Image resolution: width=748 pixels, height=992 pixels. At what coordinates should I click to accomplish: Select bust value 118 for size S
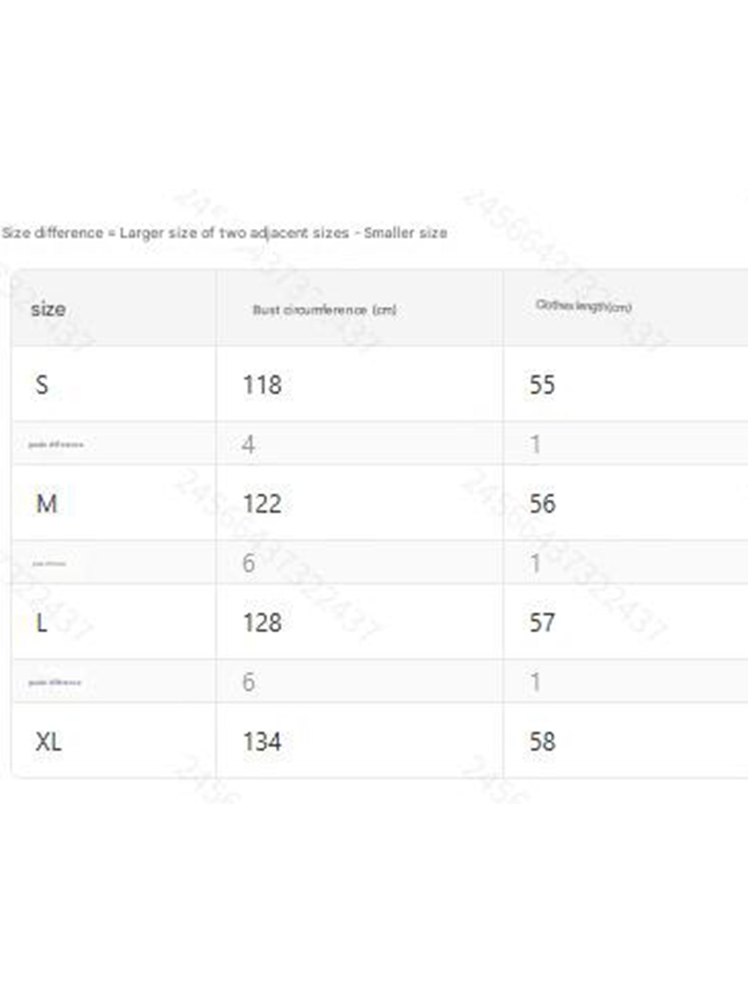262,384
